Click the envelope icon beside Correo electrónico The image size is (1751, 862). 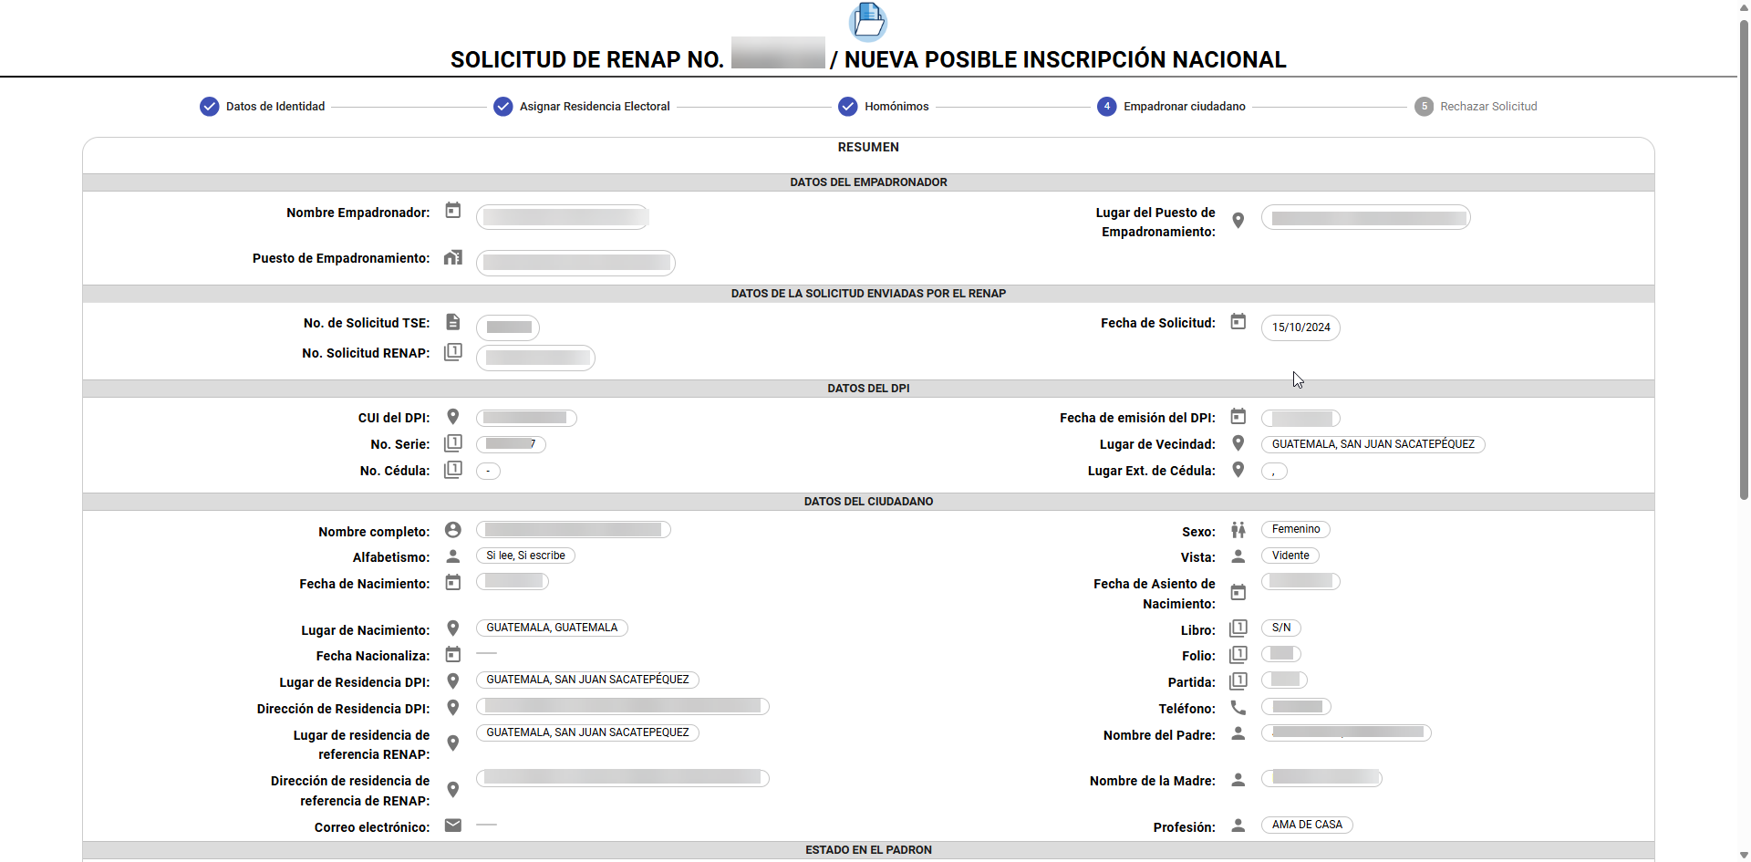coord(452,826)
